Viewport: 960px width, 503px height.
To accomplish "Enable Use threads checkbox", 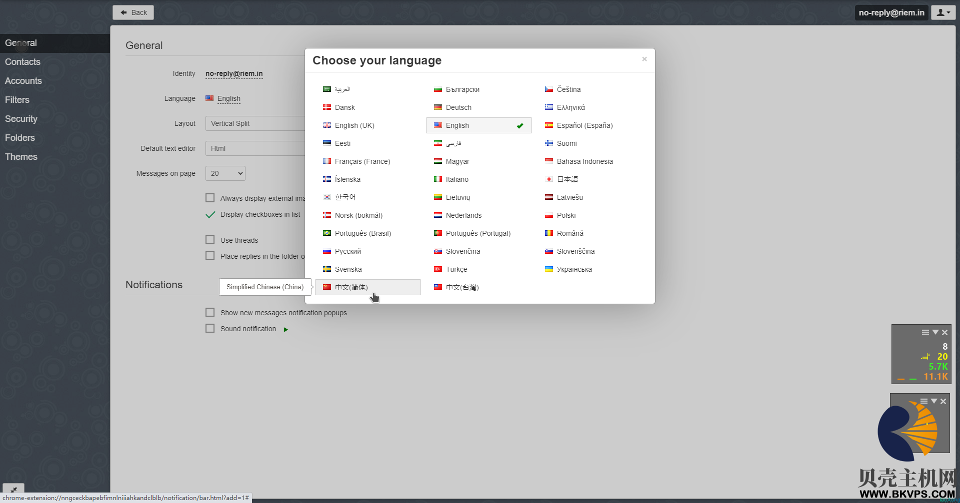I will tap(210, 240).
